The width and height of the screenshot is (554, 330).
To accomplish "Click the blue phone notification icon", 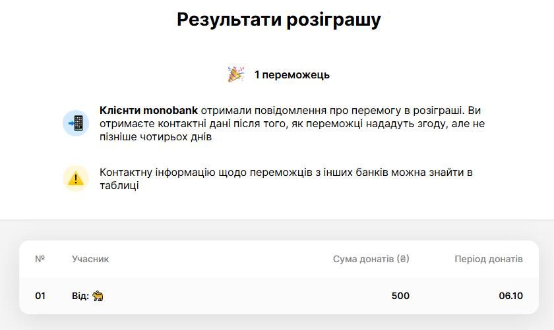I will (x=76, y=123).
